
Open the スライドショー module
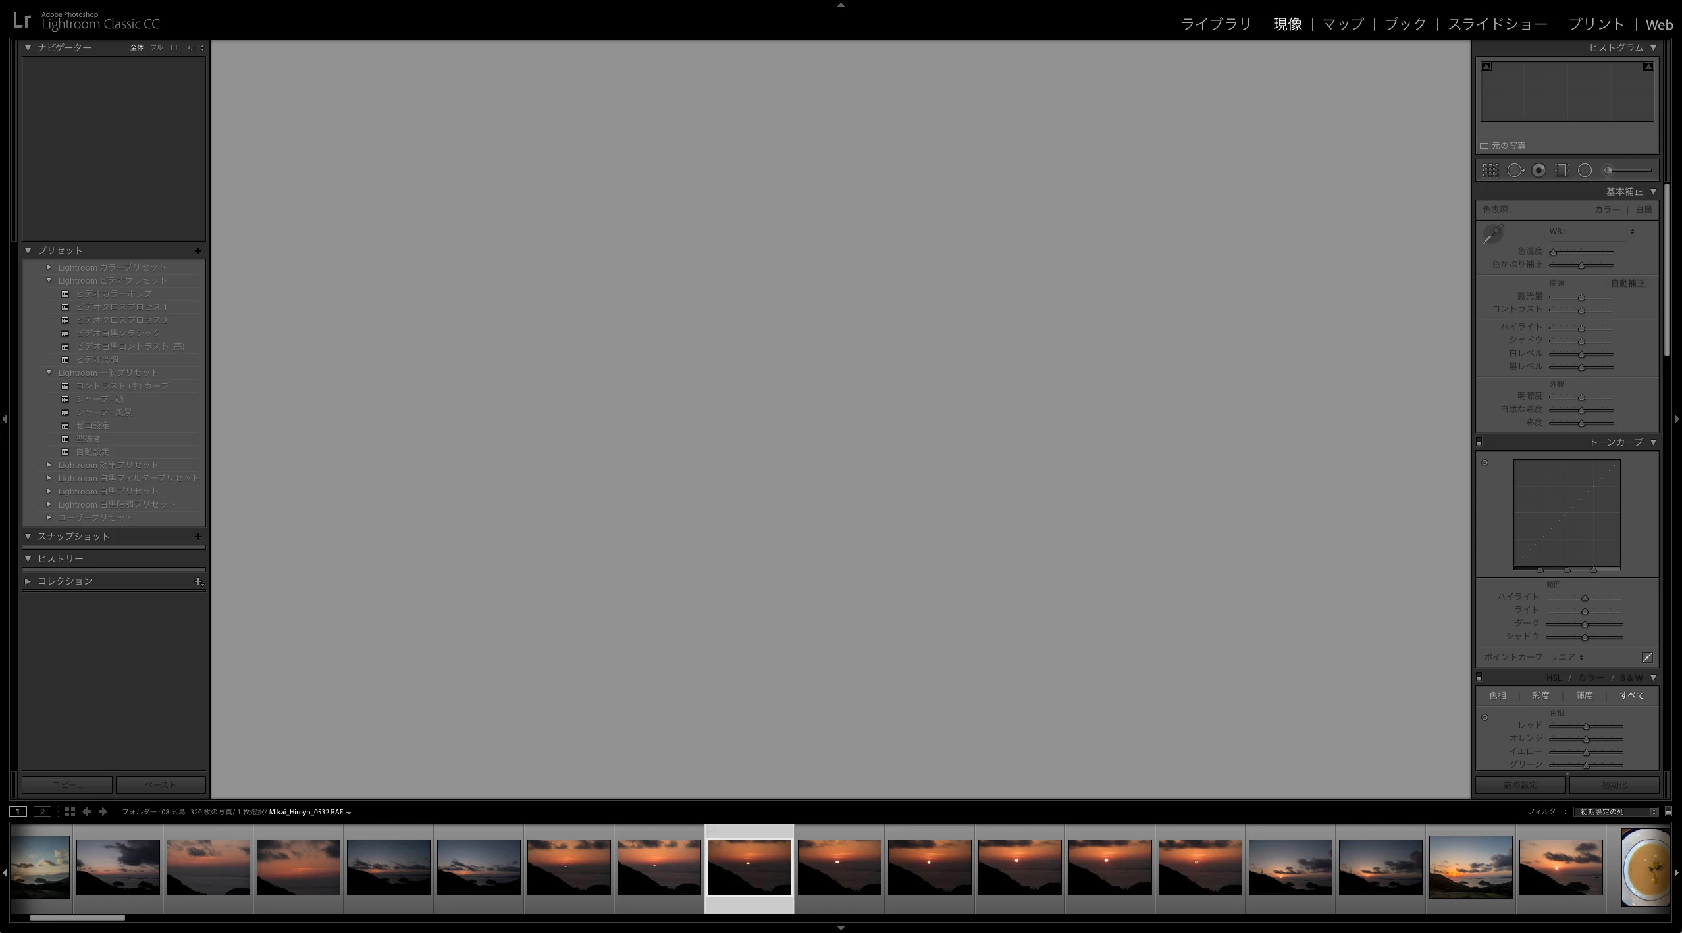[1497, 24]
